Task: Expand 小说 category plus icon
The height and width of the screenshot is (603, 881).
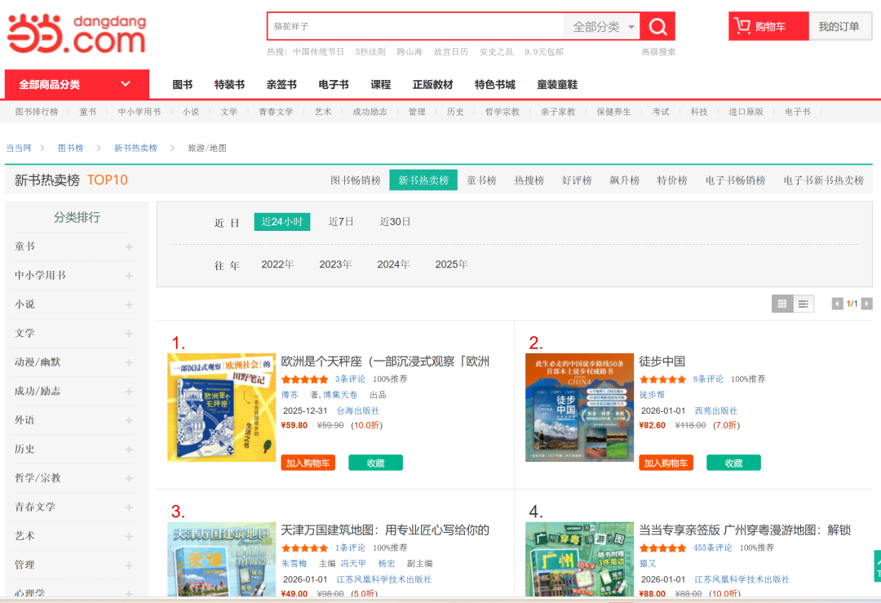Action: pos(129,304)
